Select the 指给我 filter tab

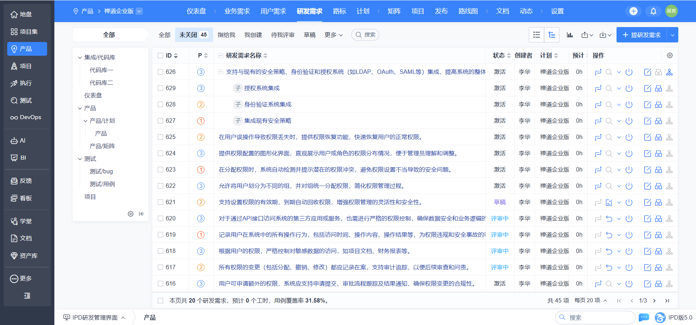227,35
